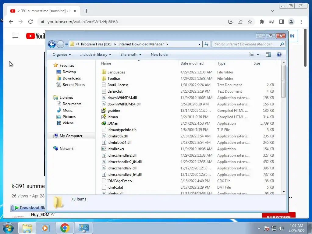The width and height of the screenshot is (312, 234).
Task: Select the Languages folder icon
Action: point(104,72)
